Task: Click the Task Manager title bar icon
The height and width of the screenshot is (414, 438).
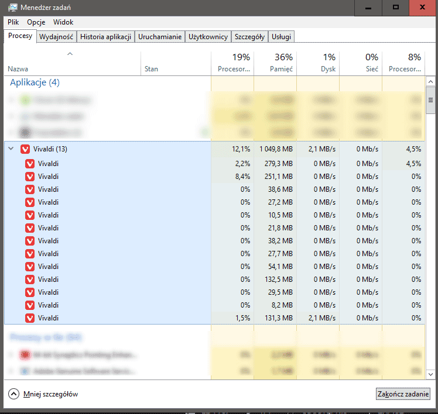Action: click(12, 8)
